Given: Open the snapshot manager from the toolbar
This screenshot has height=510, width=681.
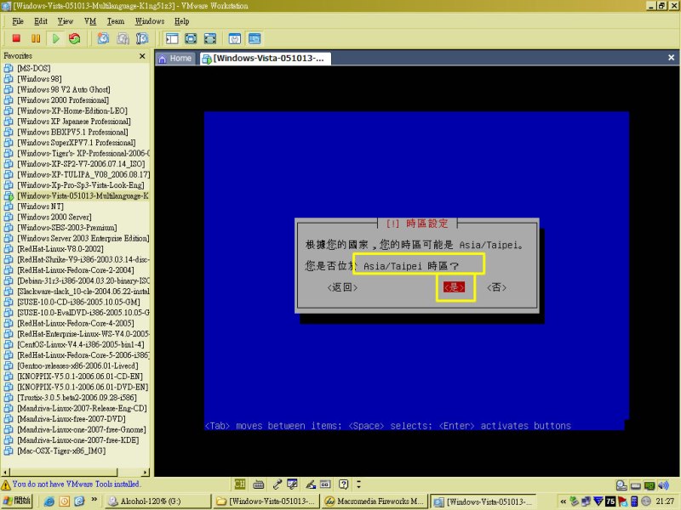Looking at the screenshot, I should [142, 38].
